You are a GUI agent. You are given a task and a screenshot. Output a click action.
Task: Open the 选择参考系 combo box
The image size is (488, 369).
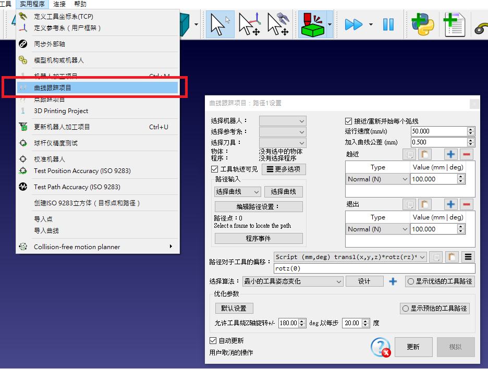click(283, 132)
